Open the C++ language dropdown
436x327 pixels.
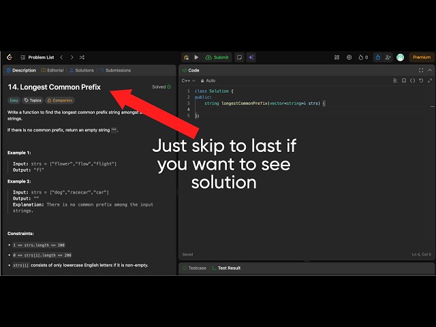pyautogui.click(x=188, y=80)
